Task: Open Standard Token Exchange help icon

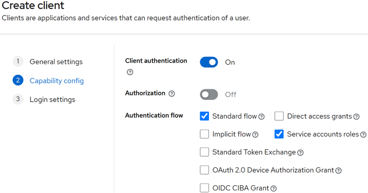Action: click(x=301, y=153)
